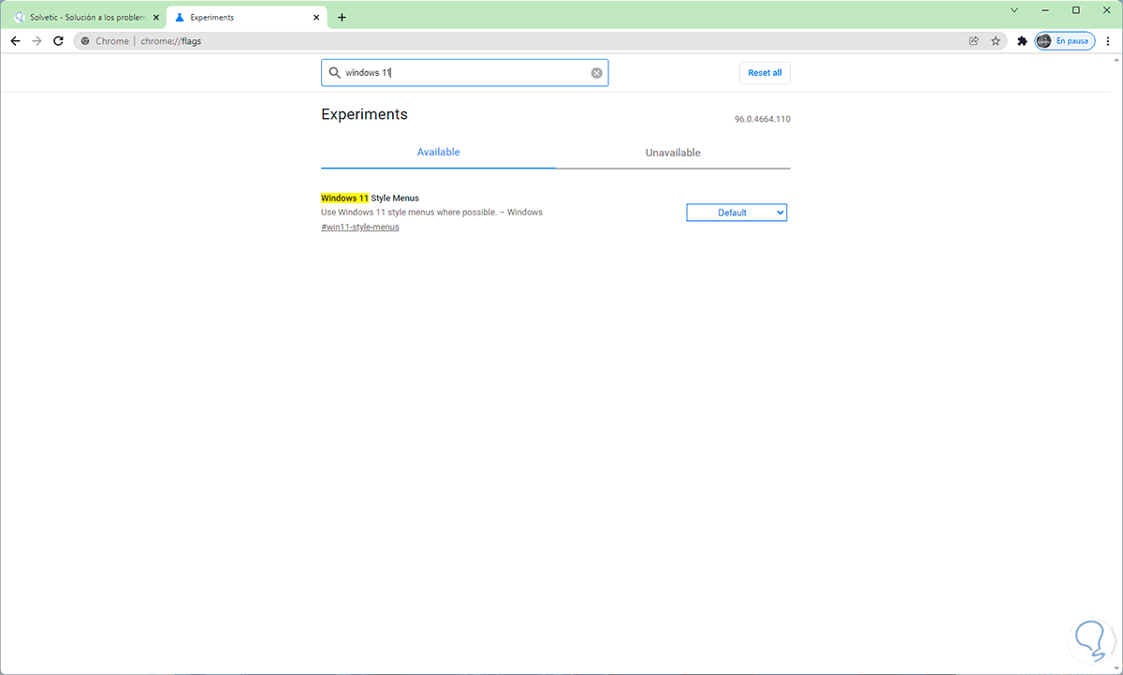
Task: Click the Windows 11 Style Menus title
Action: [x=370, y=198]
